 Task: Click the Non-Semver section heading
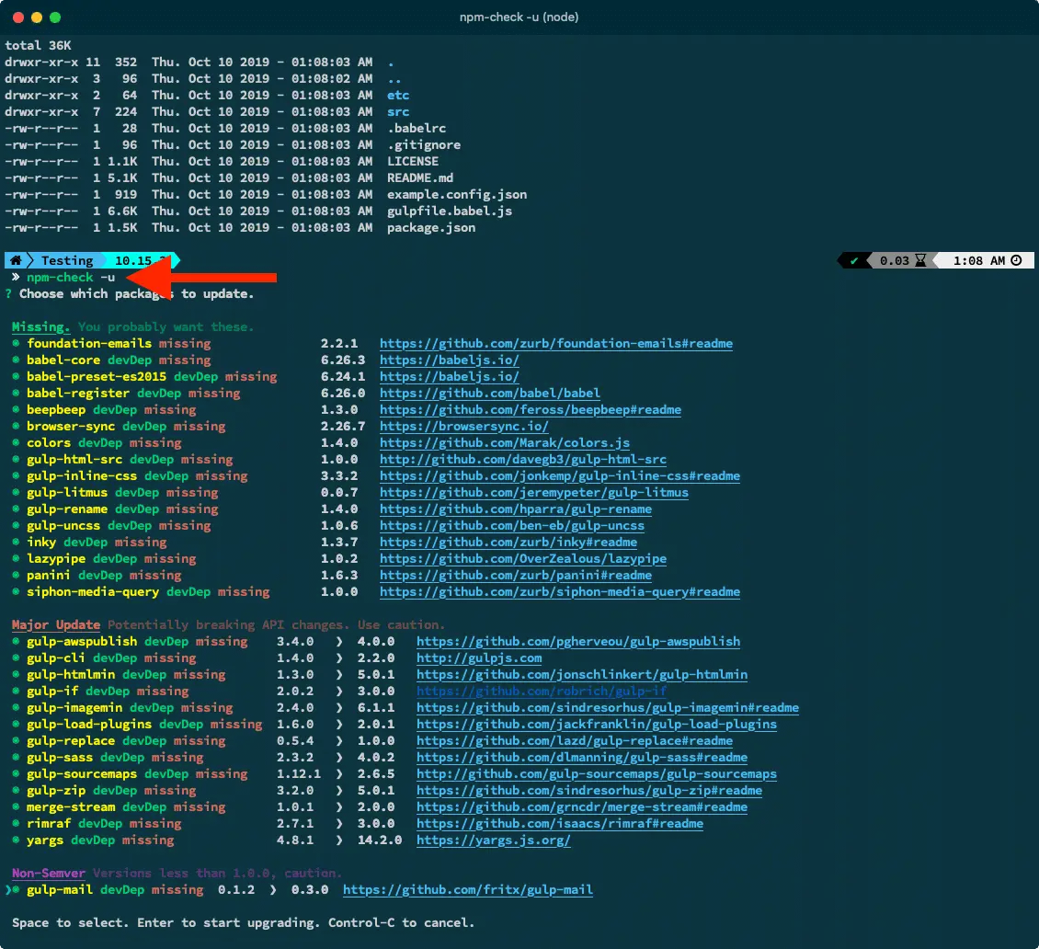49,874
